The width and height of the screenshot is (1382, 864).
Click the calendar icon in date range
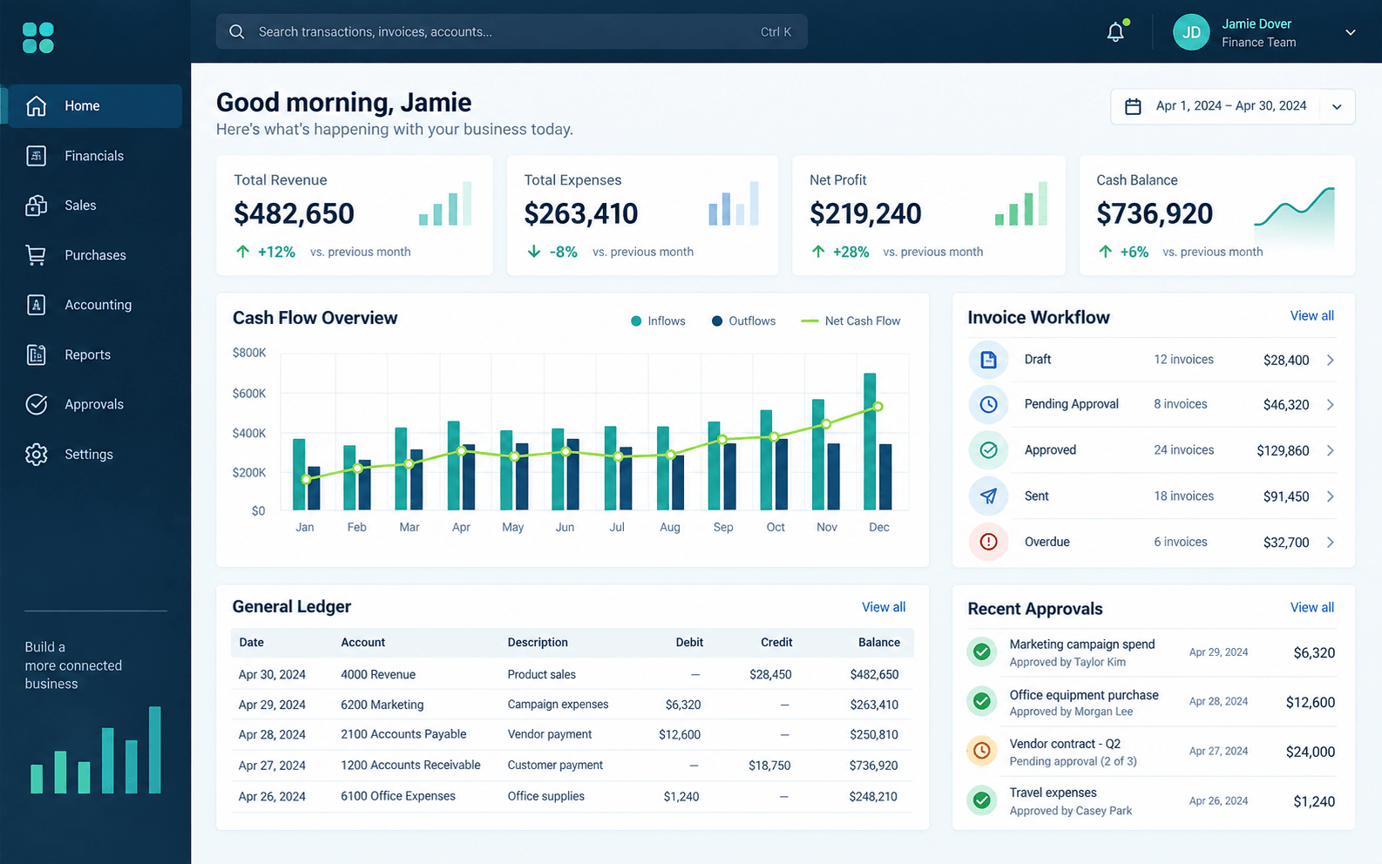tap(1133, 106)
